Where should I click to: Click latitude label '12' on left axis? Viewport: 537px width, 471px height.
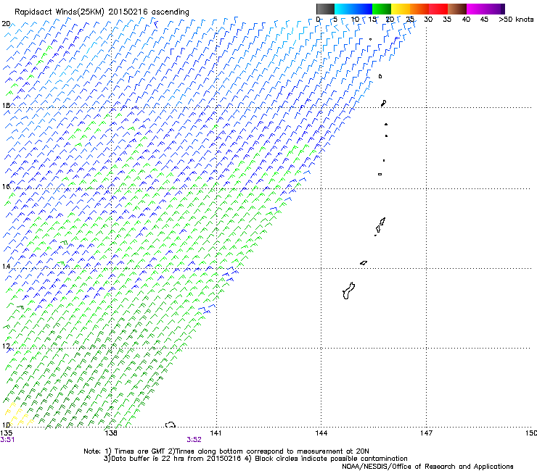point(6,346)
